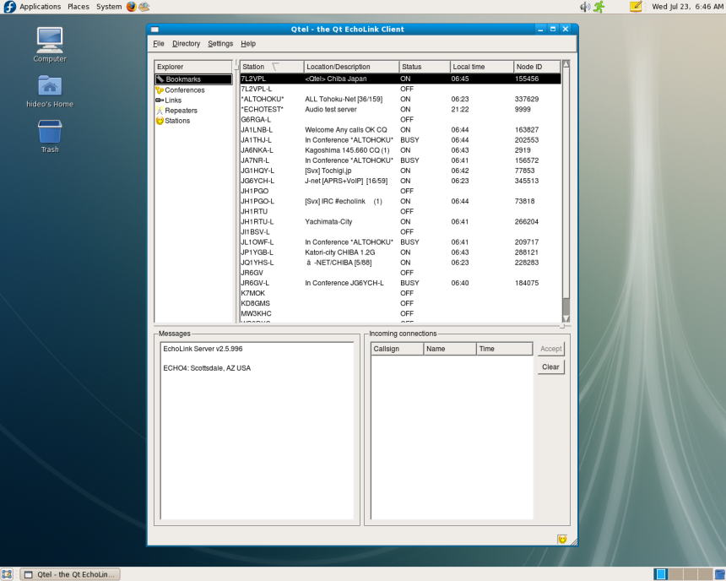726x581 pixels.
Task: Open the sticky notes tray icon
Action: click(x=636, y=7)
